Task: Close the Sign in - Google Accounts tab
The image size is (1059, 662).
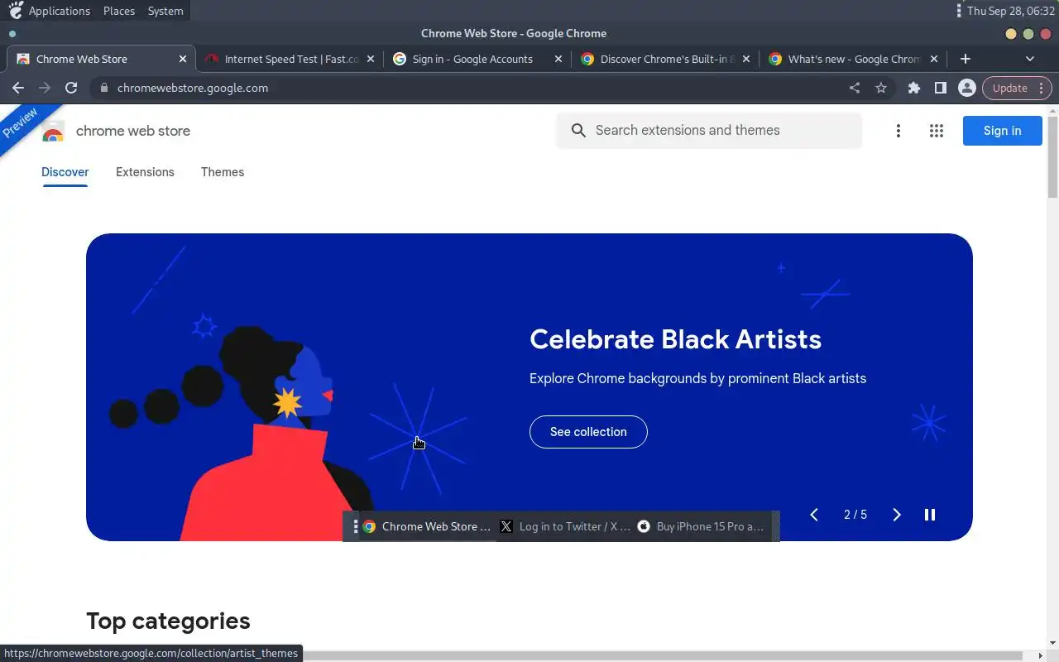Action: tap(558, 59)
